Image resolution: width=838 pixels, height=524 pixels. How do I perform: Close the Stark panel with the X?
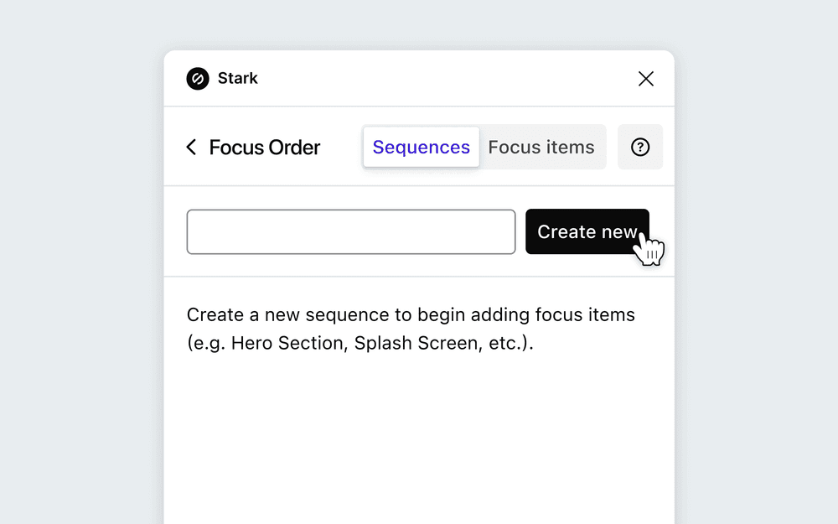[645, 78]
